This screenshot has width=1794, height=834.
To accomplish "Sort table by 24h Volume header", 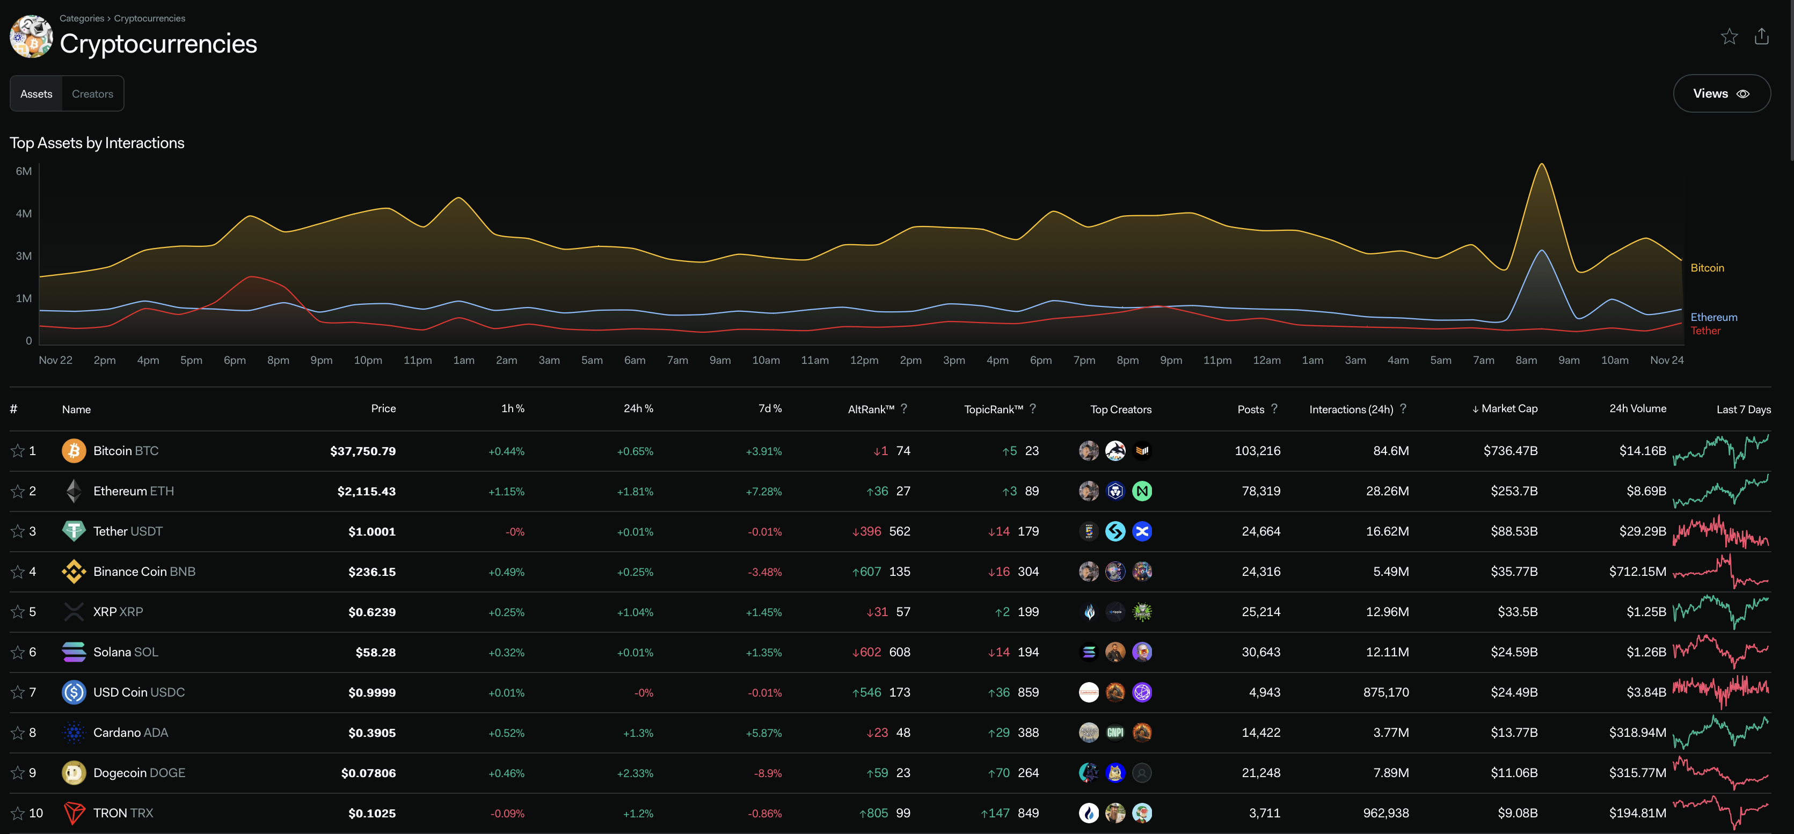I will (1637, 408).
